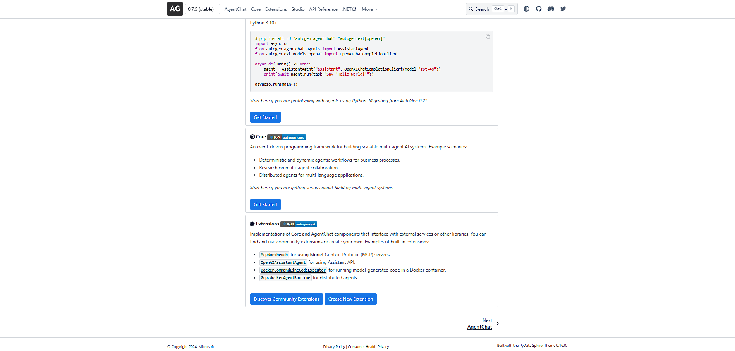
Task: Click the autogen-ext PyPI badge
Action: coord(299,224)
